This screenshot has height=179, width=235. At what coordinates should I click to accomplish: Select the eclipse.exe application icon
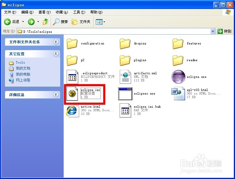[178, 77]
